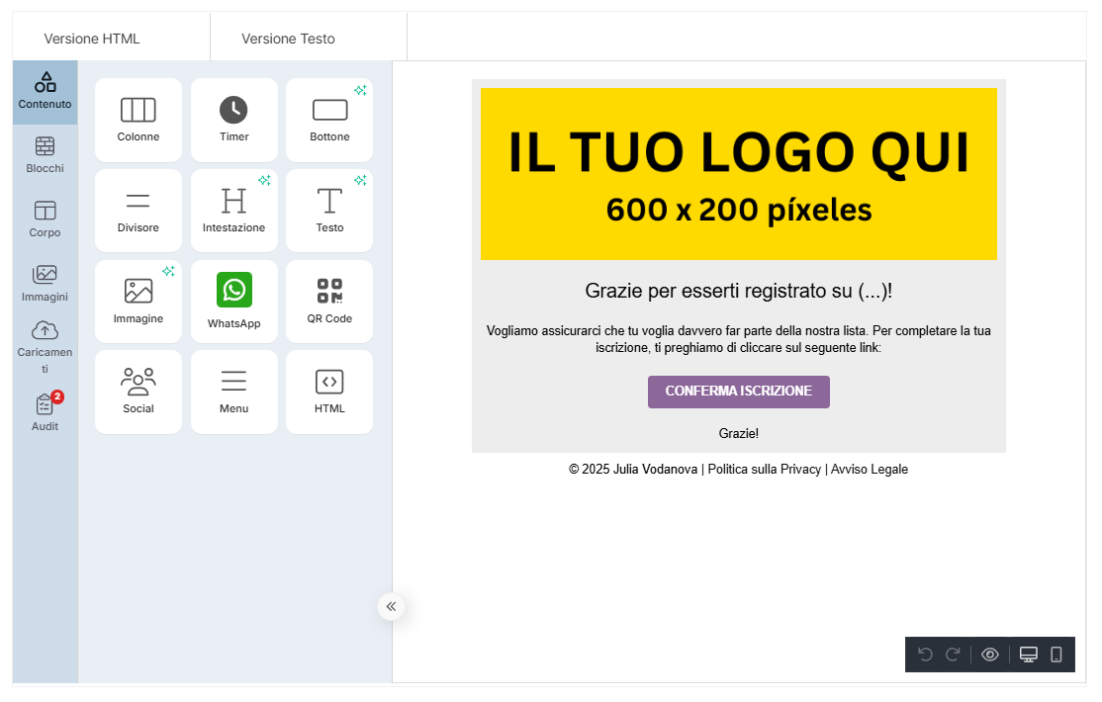
Task: Click the WhatsApp content block
Action: 233,301
